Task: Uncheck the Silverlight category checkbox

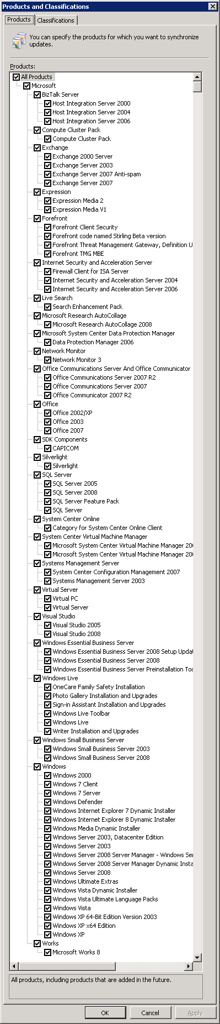Action: pos(37,457)
